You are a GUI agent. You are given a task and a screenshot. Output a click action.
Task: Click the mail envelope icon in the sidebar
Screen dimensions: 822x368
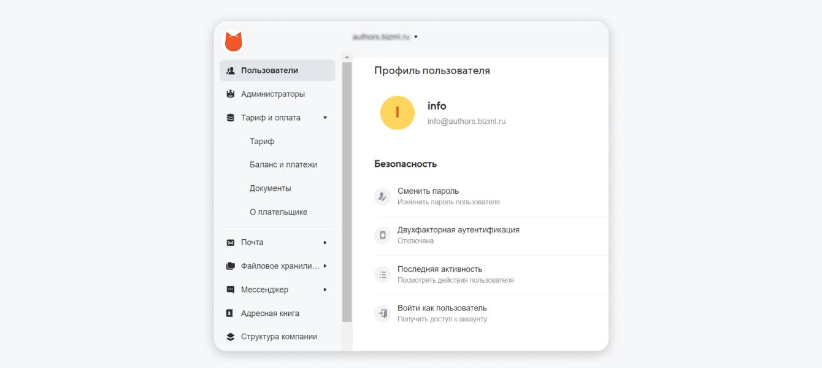click(x=231, y=243)
